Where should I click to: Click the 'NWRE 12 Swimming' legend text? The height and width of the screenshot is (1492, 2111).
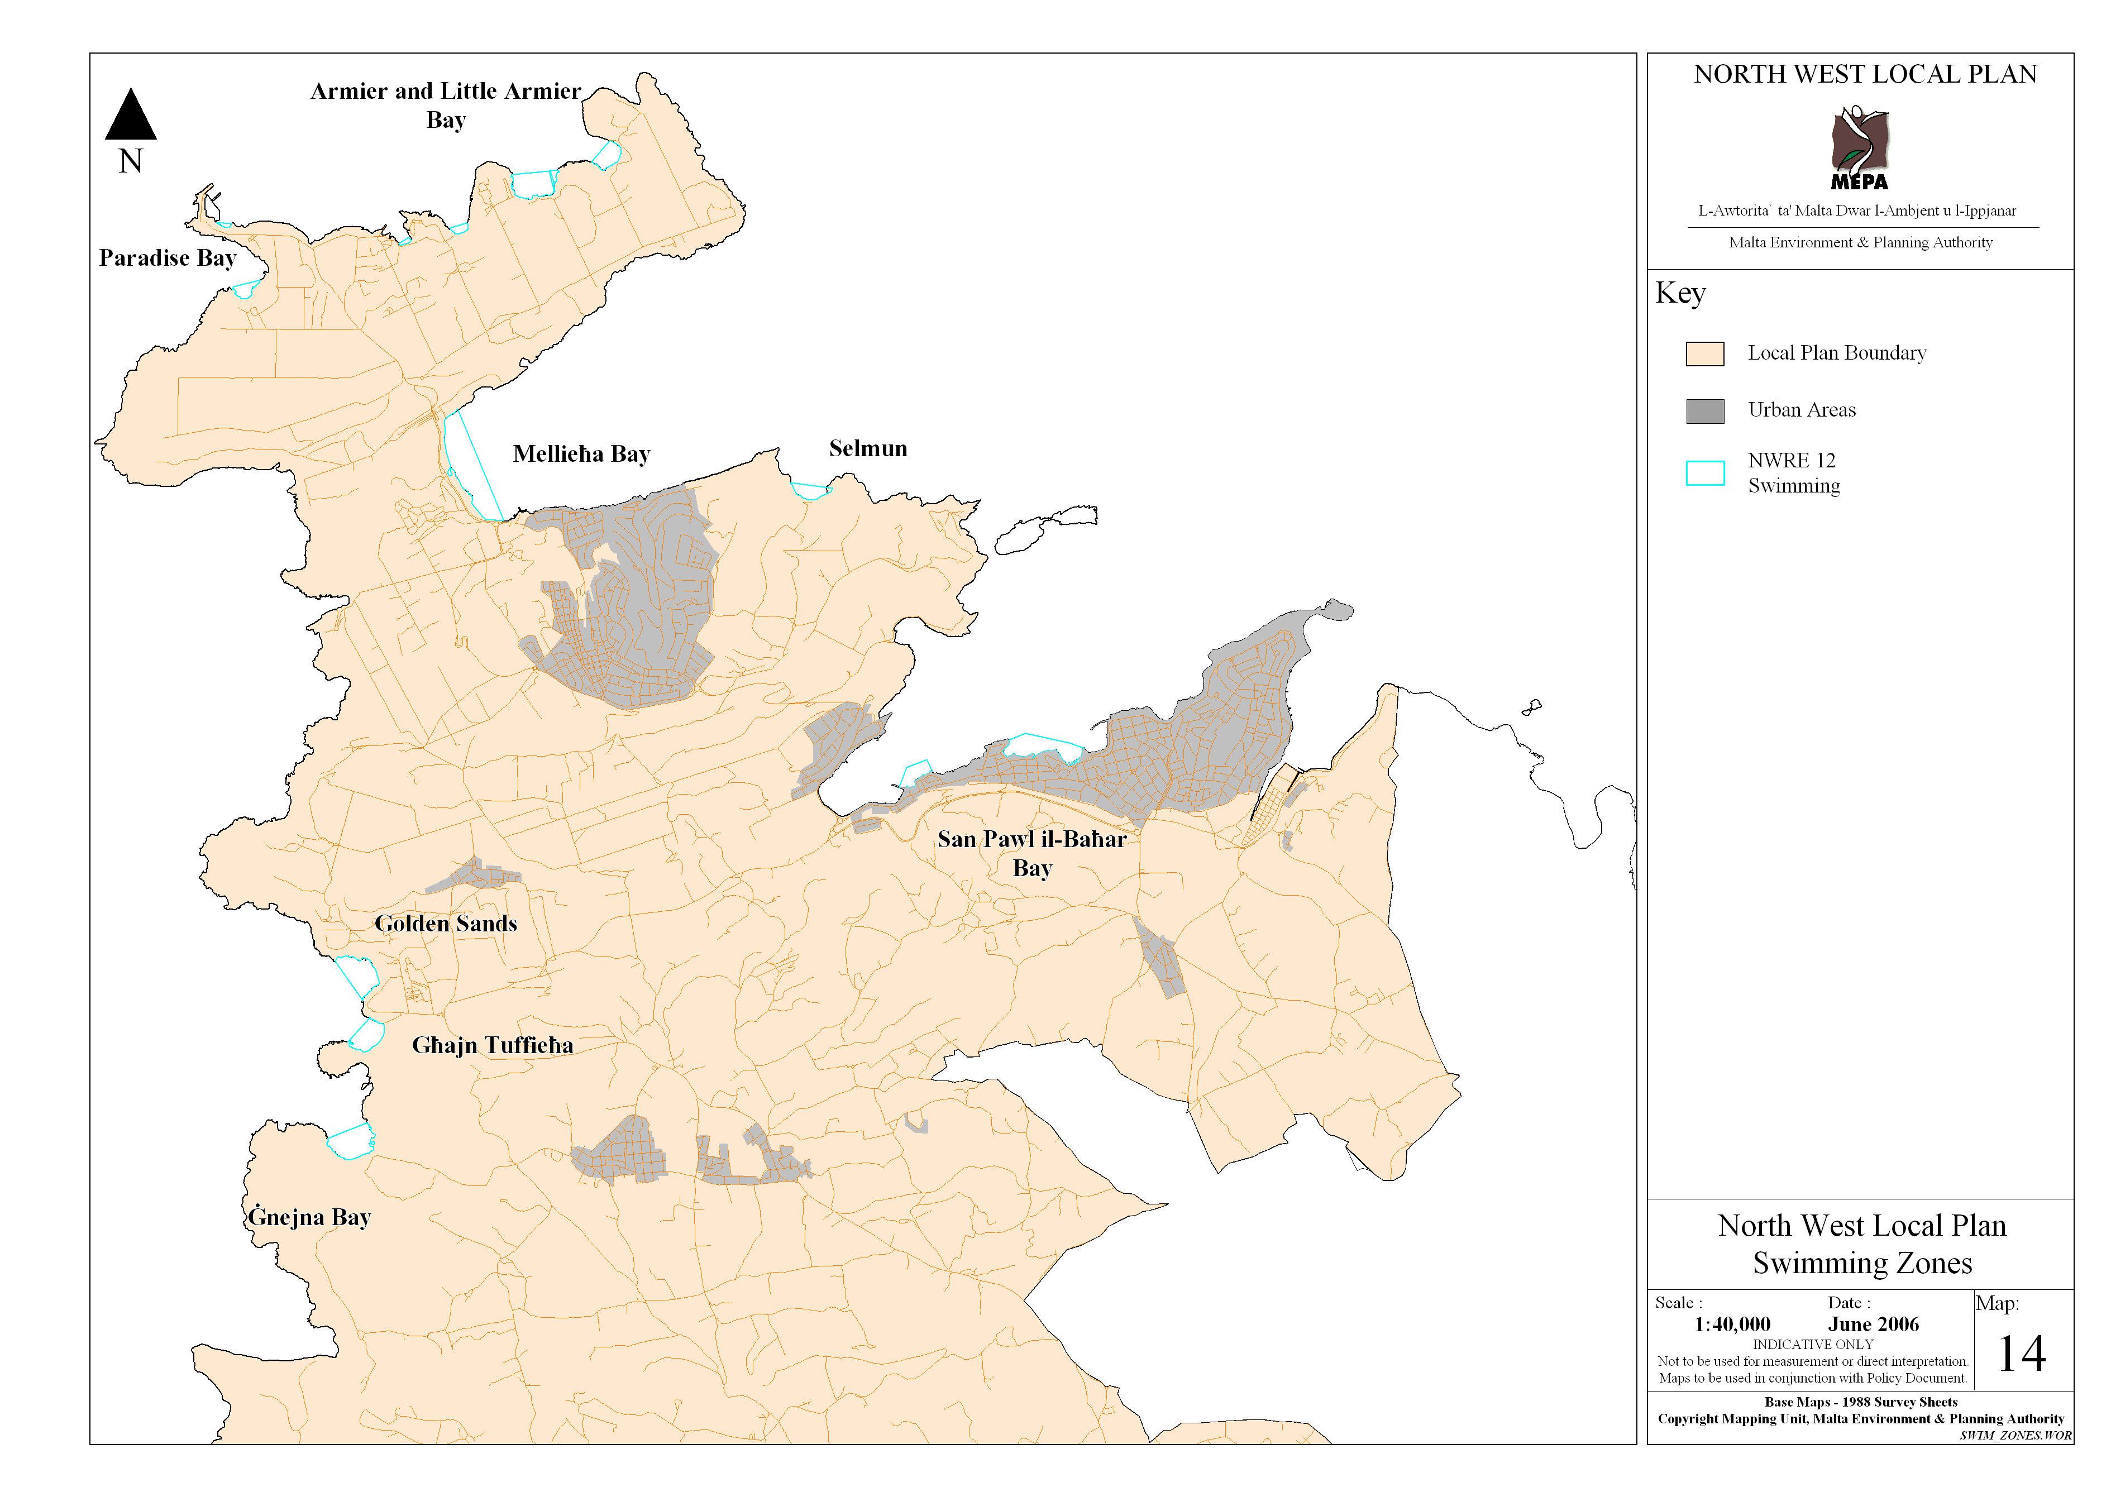(1793, 472)
